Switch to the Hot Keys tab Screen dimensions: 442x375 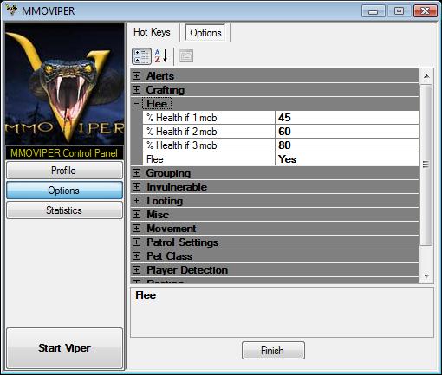click(x=152, y=32)
